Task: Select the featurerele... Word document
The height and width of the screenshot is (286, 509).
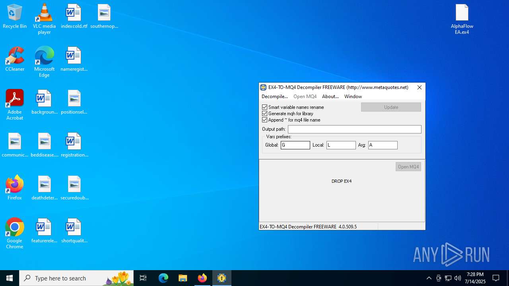Action: [x=45, y=231]
